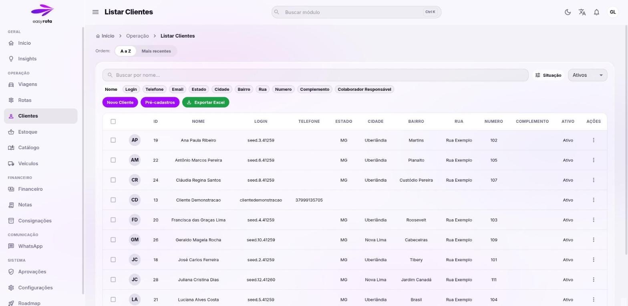
Task: Open Viagens in the sidebar
Action: click(40, 84)
